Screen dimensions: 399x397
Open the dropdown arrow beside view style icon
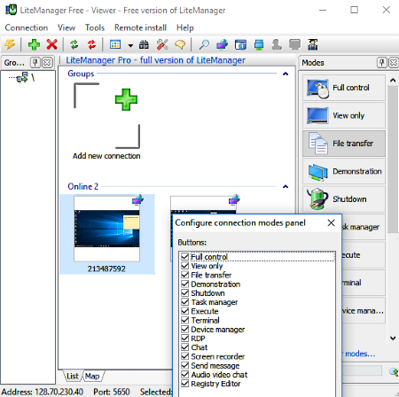(x=130, y=45)
